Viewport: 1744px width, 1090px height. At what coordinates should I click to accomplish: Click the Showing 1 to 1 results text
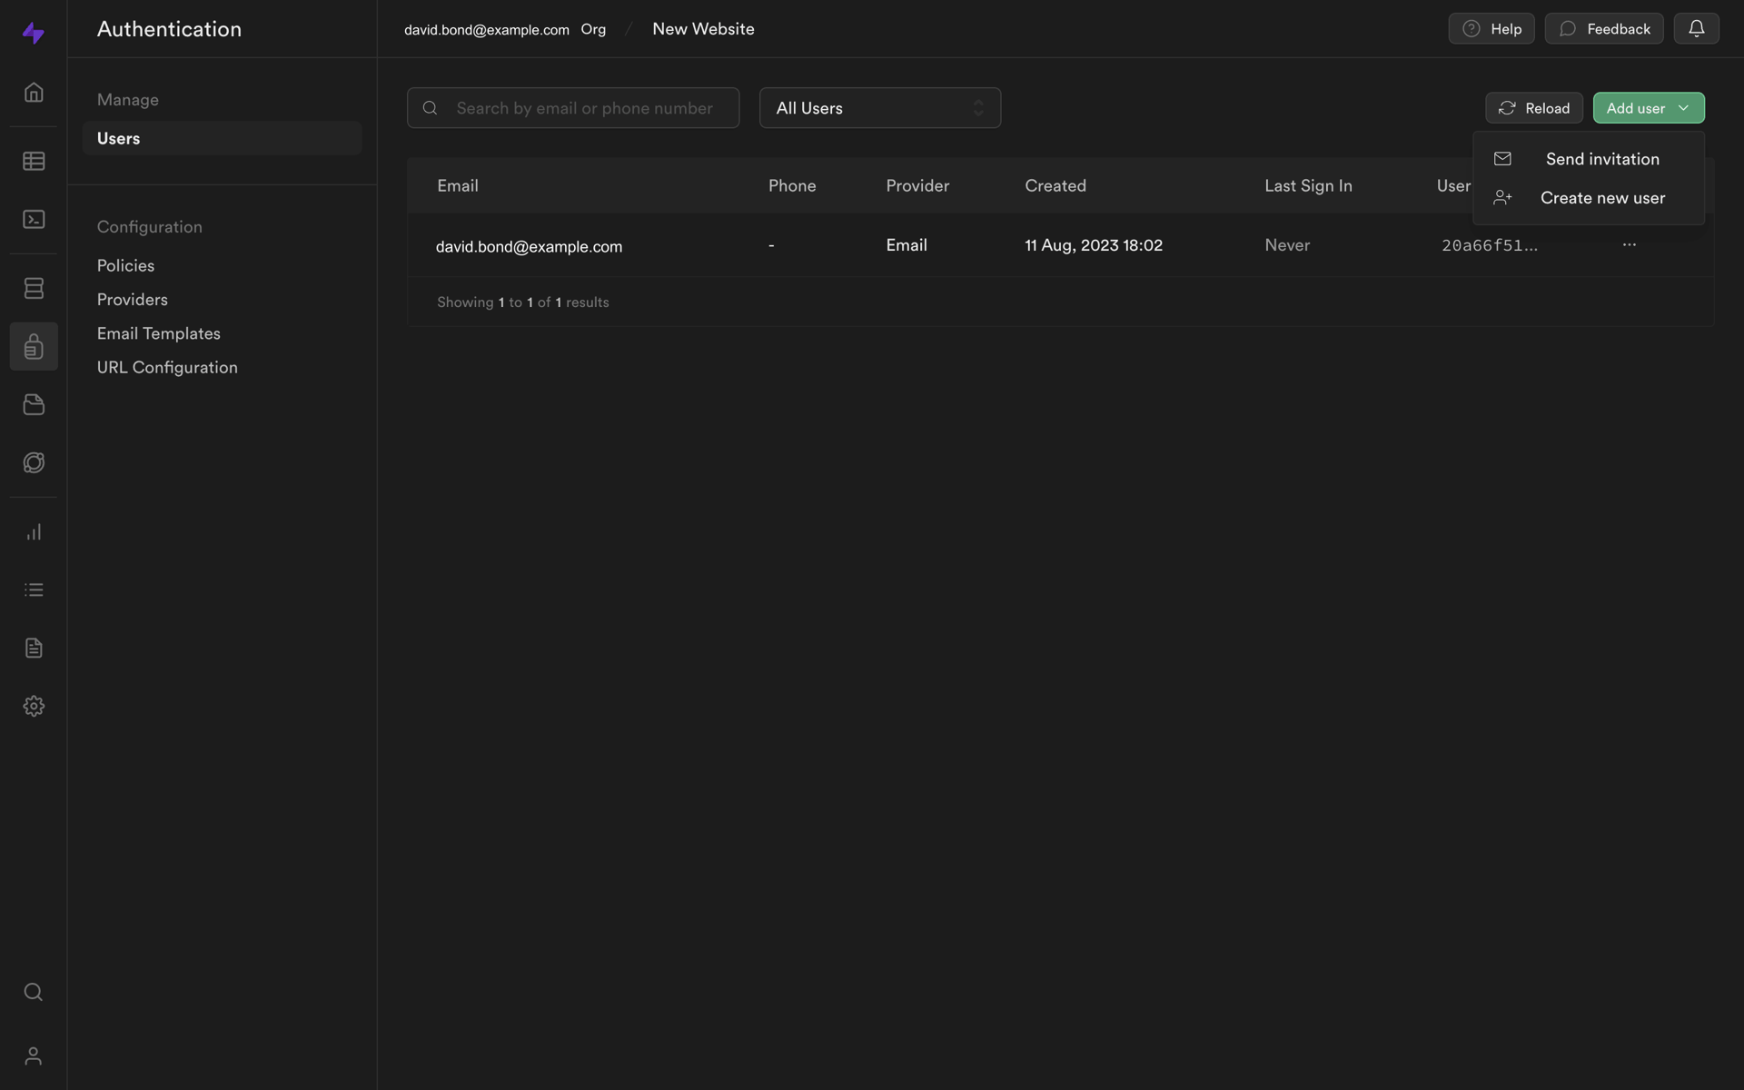[523, 302]
